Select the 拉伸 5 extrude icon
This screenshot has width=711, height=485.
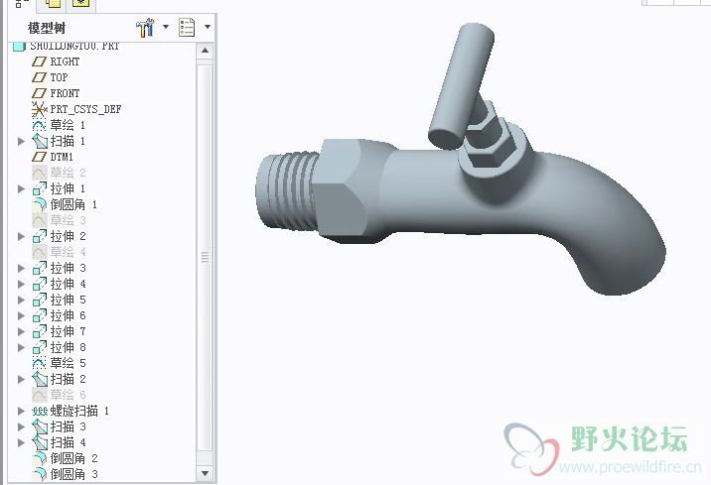[x=40, y=300]
